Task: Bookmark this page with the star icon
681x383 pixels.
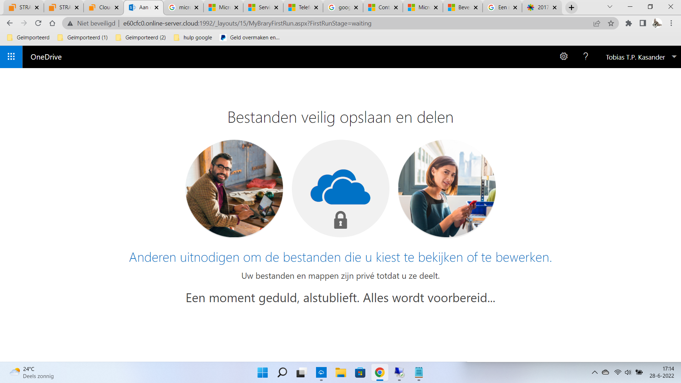Action: coord(611,23)
